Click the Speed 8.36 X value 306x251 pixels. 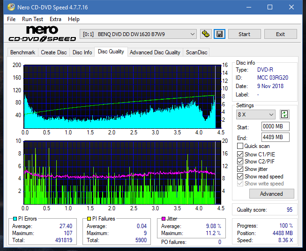tap(285, 240)
